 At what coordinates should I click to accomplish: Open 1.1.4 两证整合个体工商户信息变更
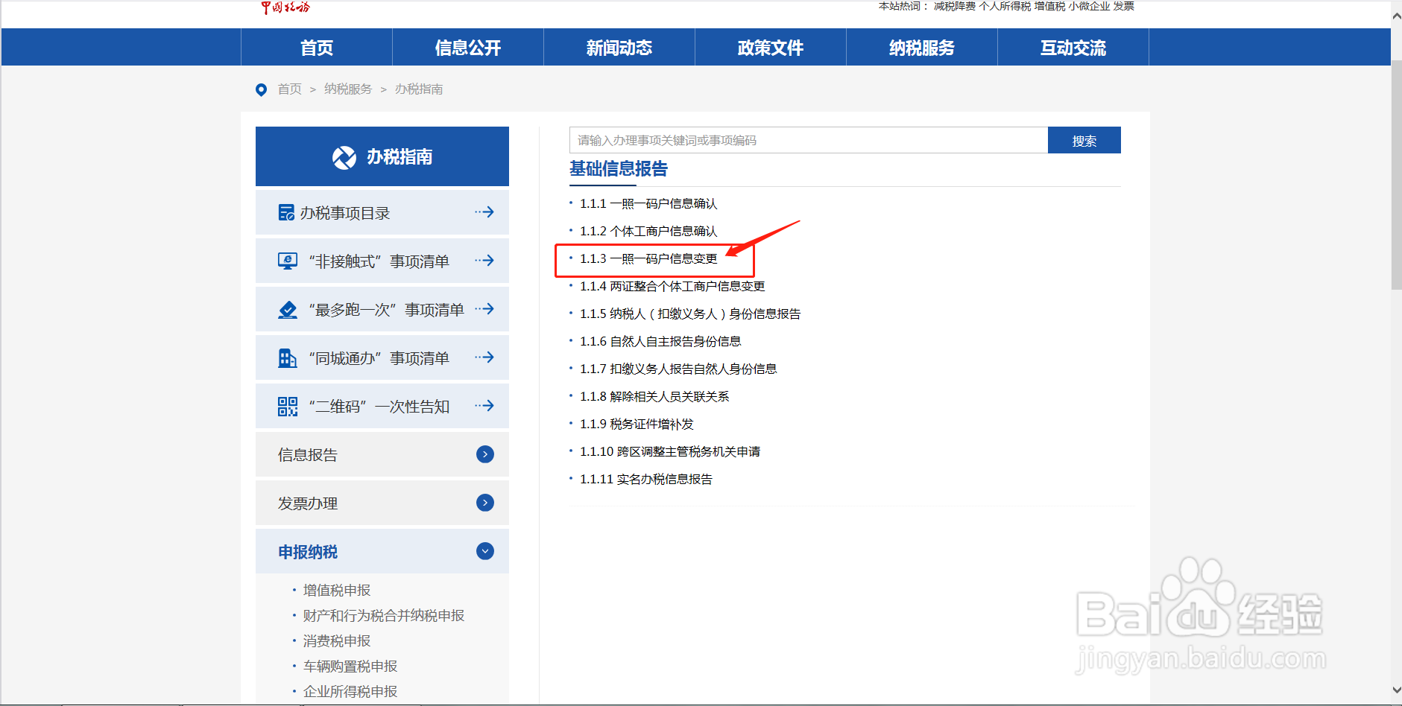coord(672,287)
